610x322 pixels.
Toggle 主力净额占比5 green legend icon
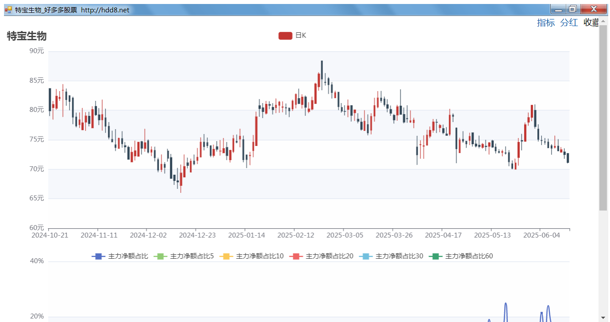(x=161, y=256)
